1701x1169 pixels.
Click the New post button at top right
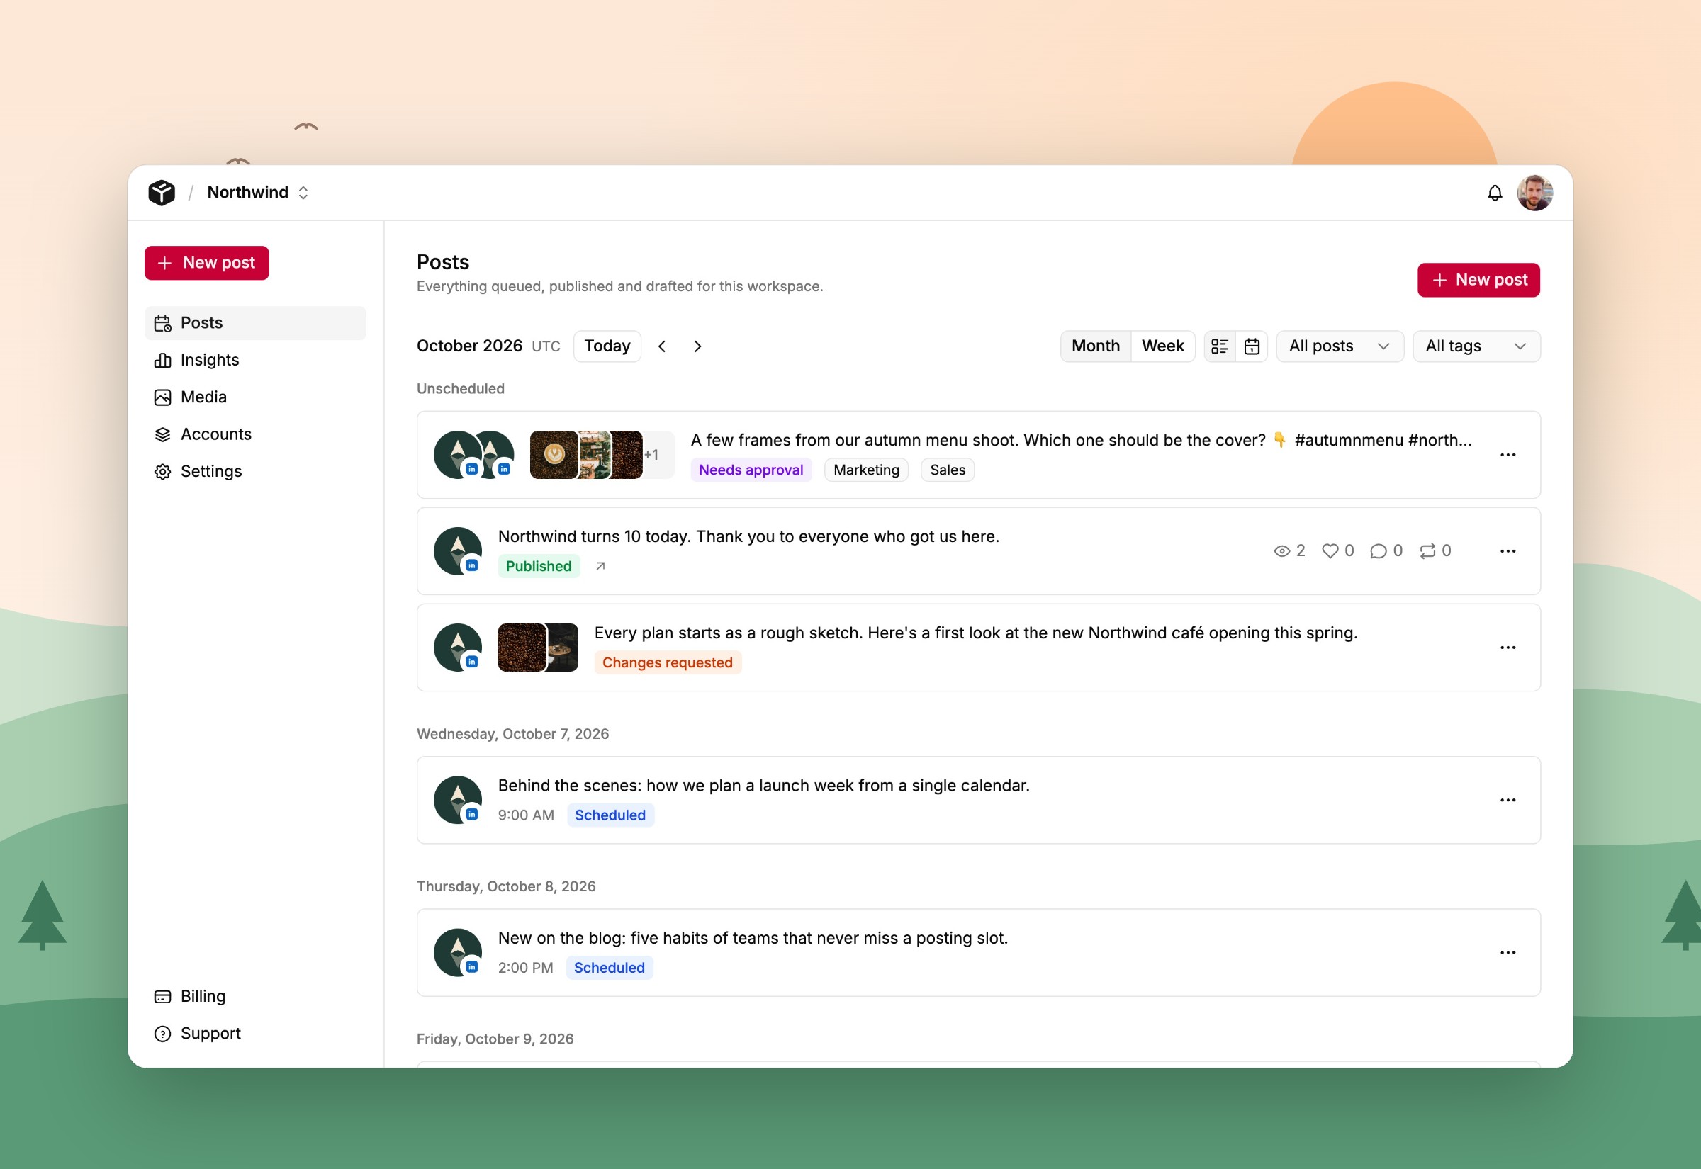point(1478,280)
